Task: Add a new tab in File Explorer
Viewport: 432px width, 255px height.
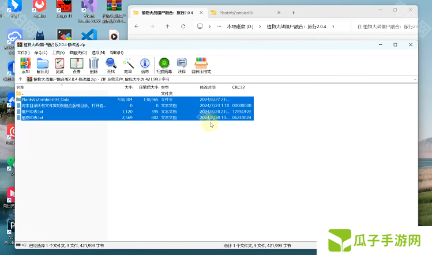Action: (x=293, y=13)
